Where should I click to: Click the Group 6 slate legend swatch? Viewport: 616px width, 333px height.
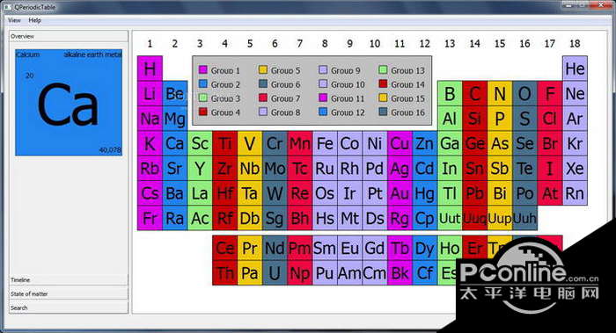(x=263, y=83)
